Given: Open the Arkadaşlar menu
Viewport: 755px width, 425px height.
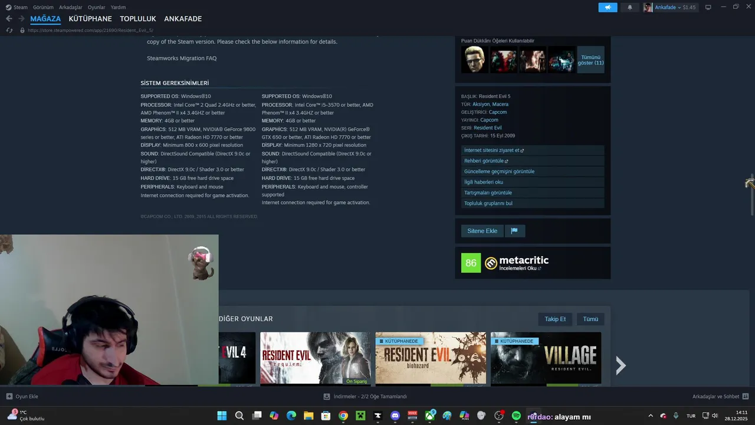Looking at the screenshot, I should (71, 7).
